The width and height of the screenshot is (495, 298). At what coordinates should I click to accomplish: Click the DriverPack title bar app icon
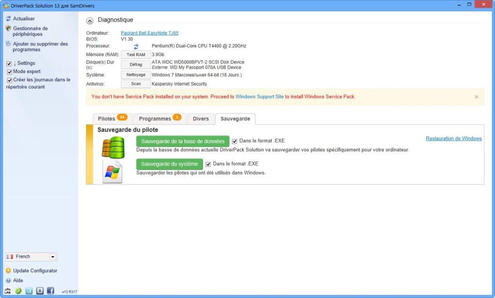[x=6, y=5]
